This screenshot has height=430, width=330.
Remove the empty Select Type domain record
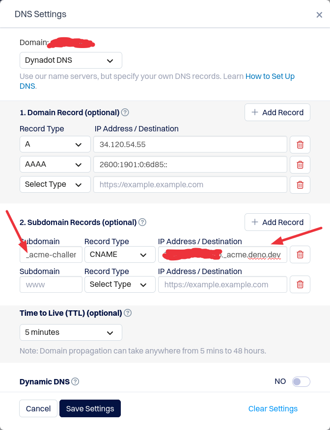point(300,185)
